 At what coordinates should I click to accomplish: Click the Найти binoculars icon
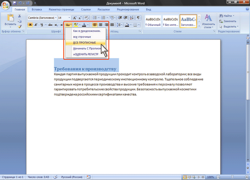221,16
